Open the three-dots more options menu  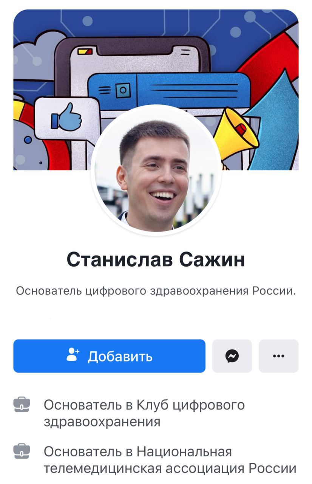point(278,356)
